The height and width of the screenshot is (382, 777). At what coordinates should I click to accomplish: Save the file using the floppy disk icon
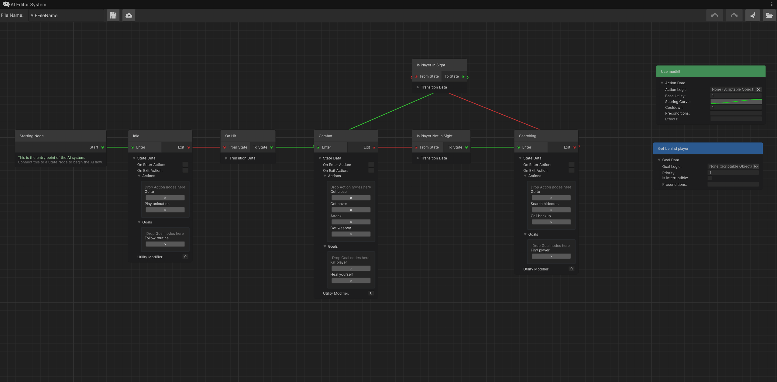(x=113, y=15)
